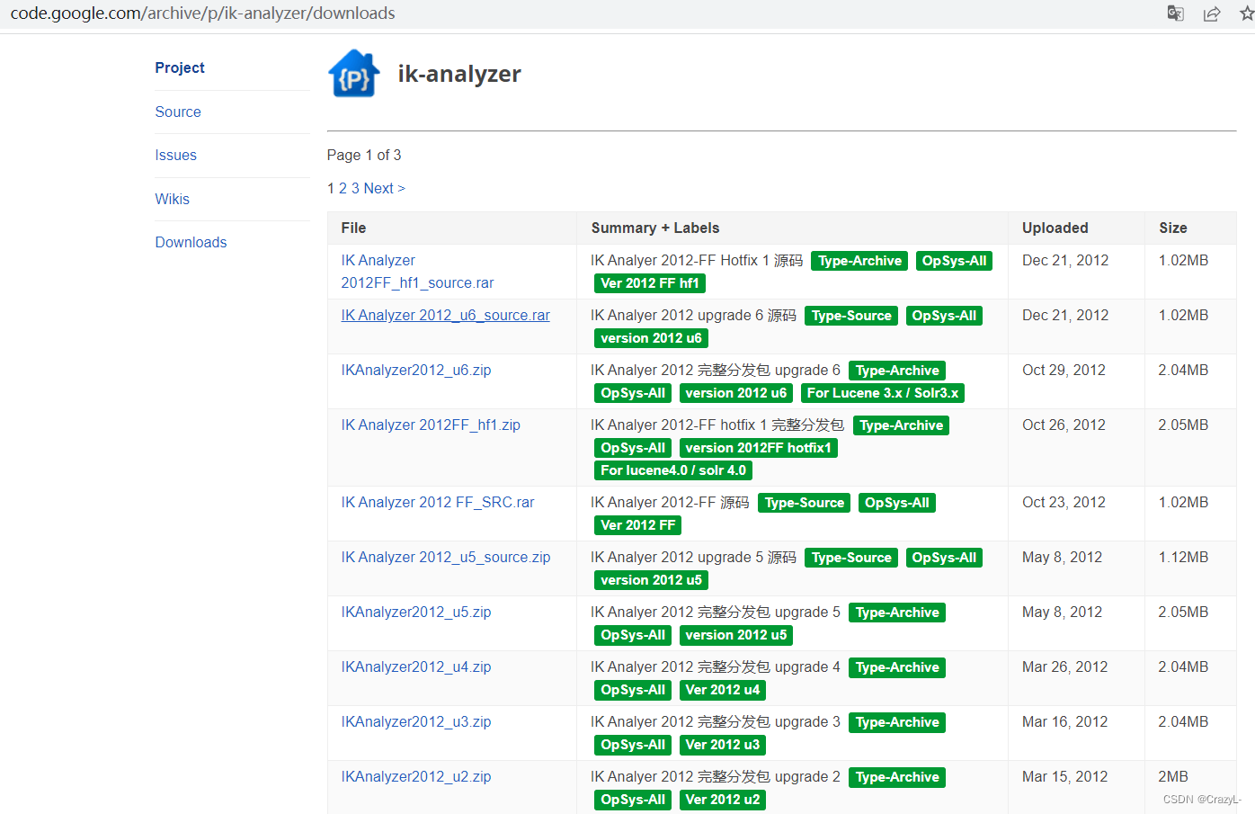Open the Project sidebar section
Image resolution: width=1255 pixels, height=814 pixels.
point(180,67)
